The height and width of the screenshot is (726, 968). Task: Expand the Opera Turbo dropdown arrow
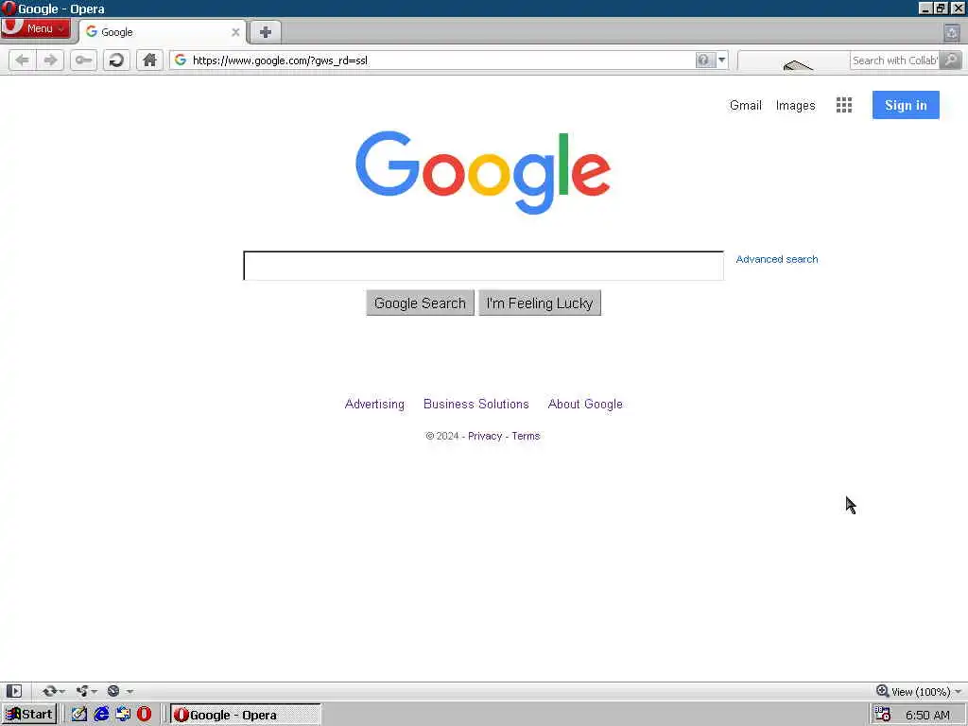(x=129, y=691)
